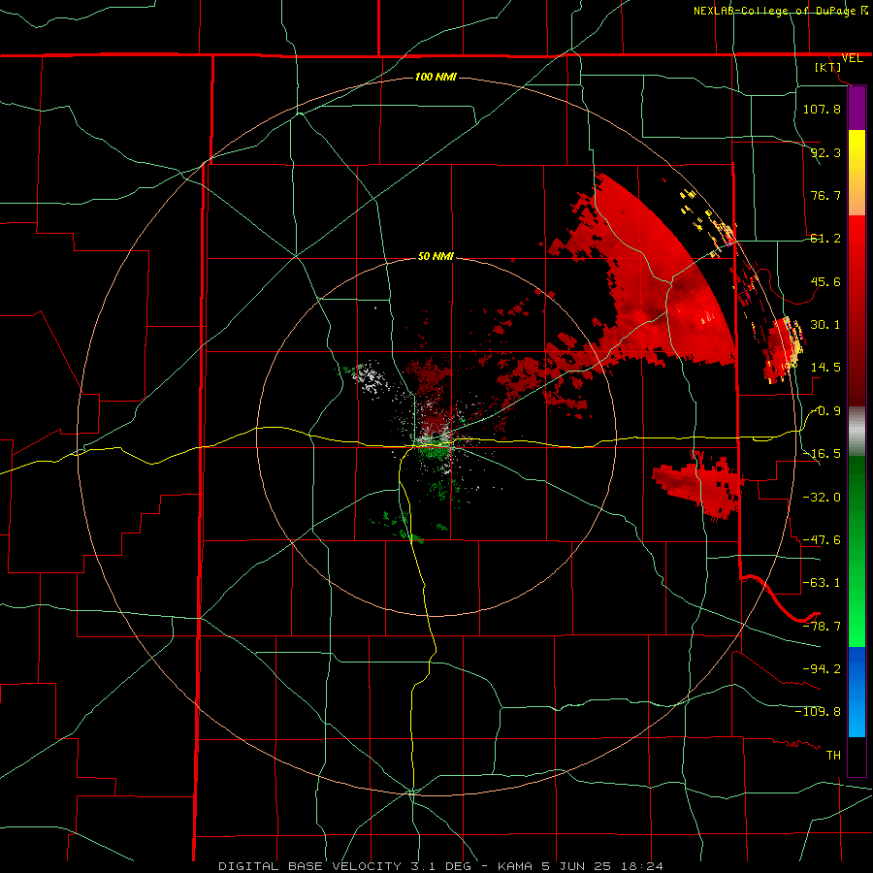873x873 pixels.
Task: Click the 100 NMI range ring label
Action: pyautogui.click(x=436, y=77)
